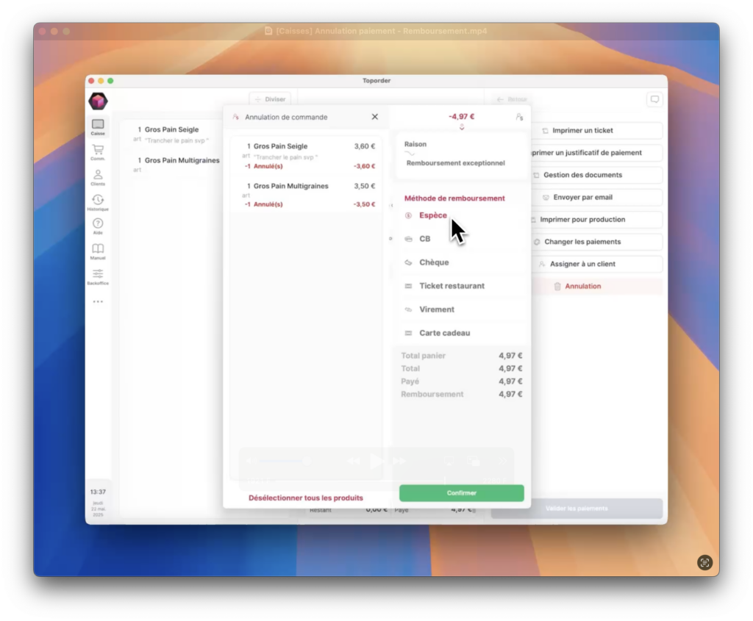This screenshot has height=621, width=753.
Task: Open the Historique clock icon
Action: point(98,202)
